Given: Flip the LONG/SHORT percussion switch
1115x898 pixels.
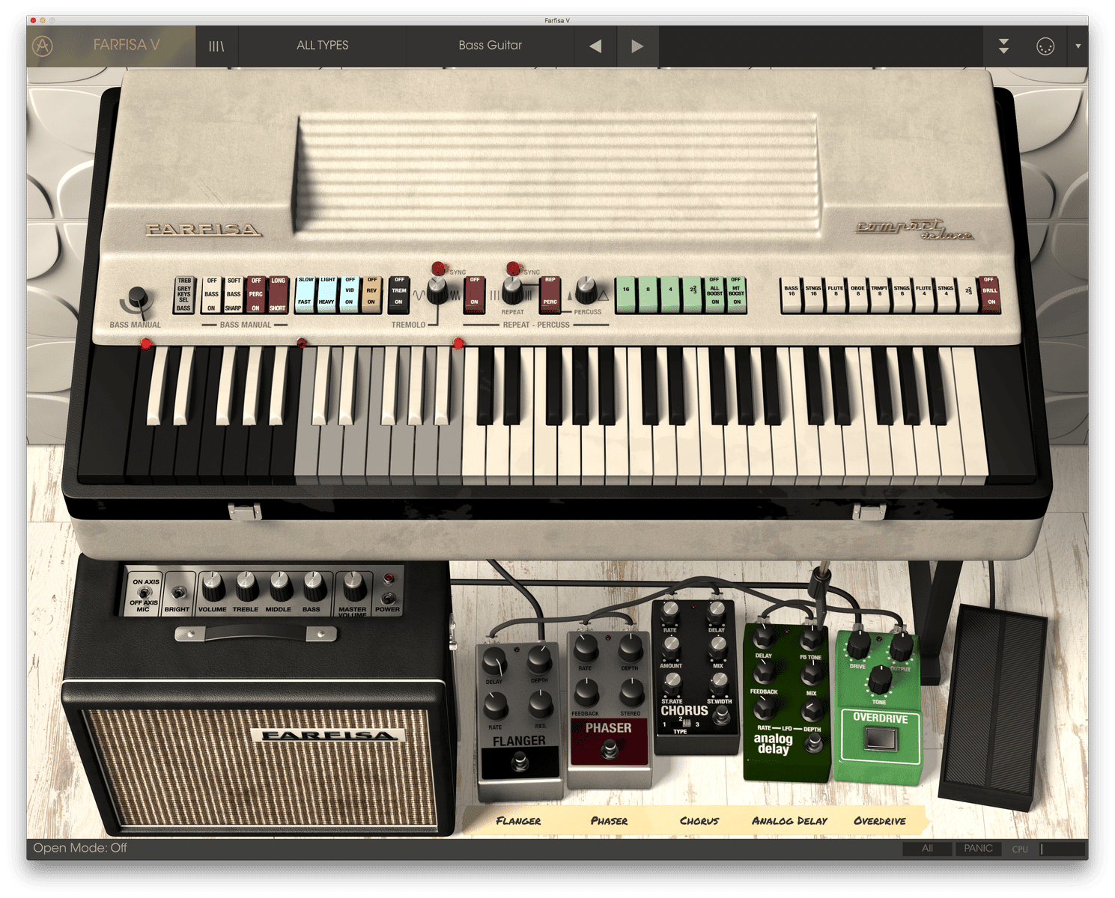Looking at the screenshot, I should pos(278,294).
